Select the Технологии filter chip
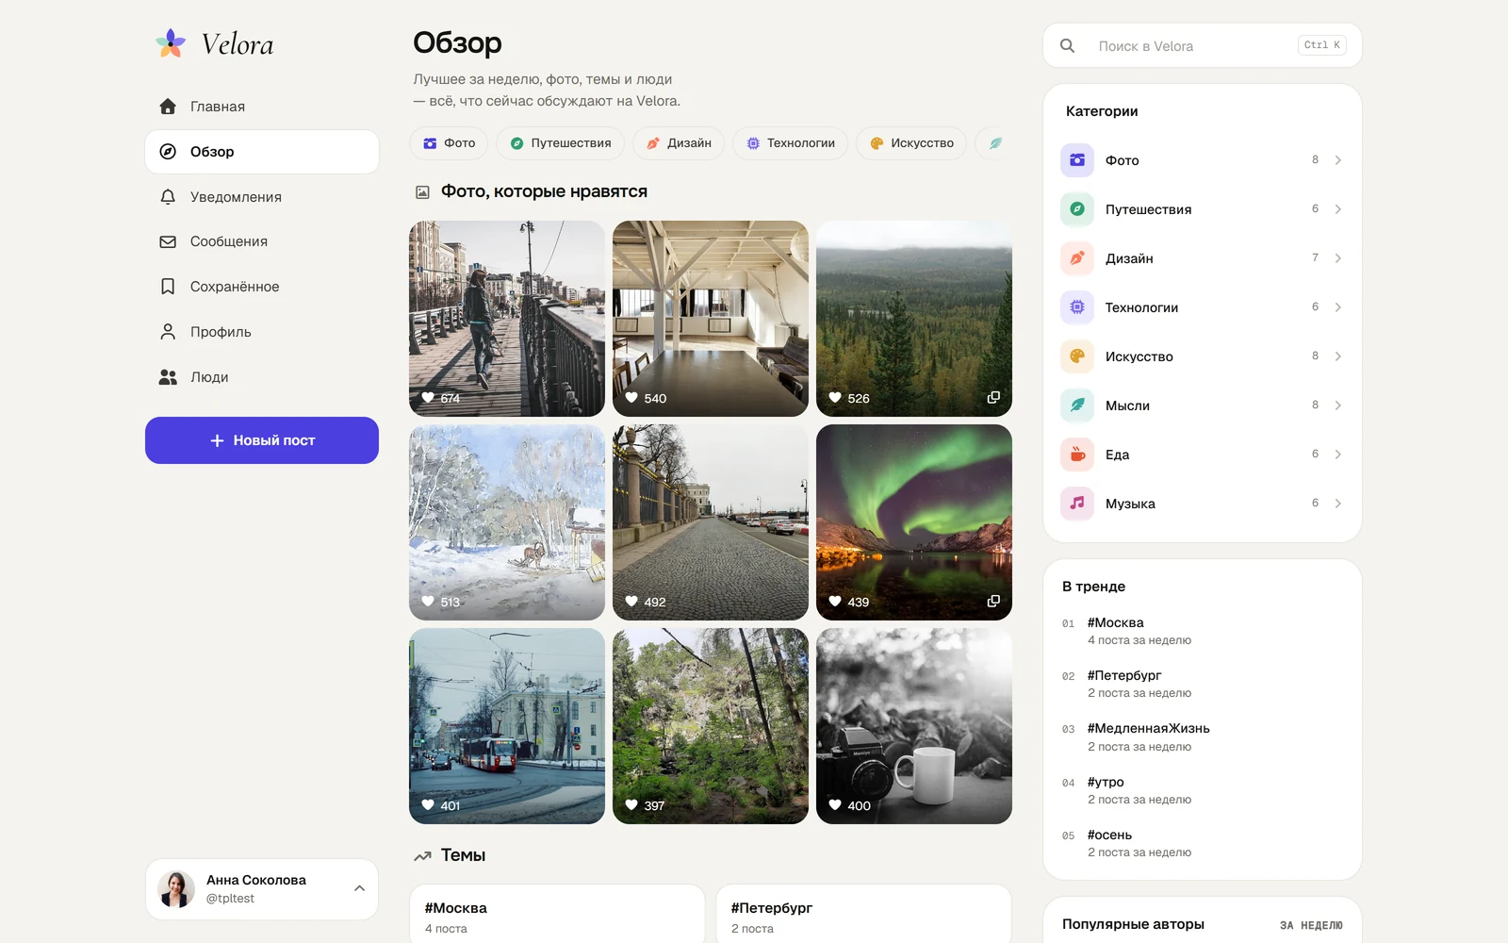 click(791, 143)
